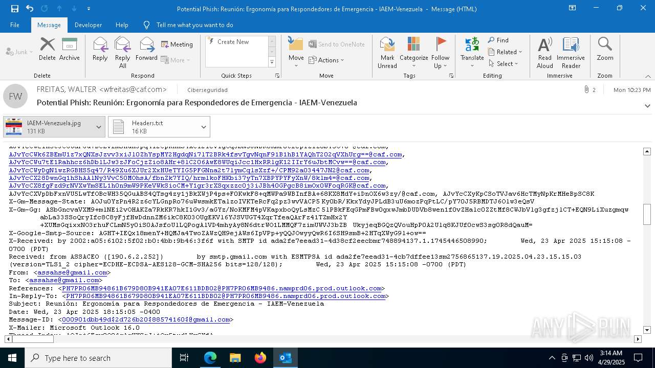The image size is (655, 368).
Task: Click the attachment paperclip count
Action: [590, 90]
